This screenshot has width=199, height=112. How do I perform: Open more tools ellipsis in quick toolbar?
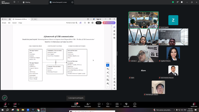coord(108,87)
